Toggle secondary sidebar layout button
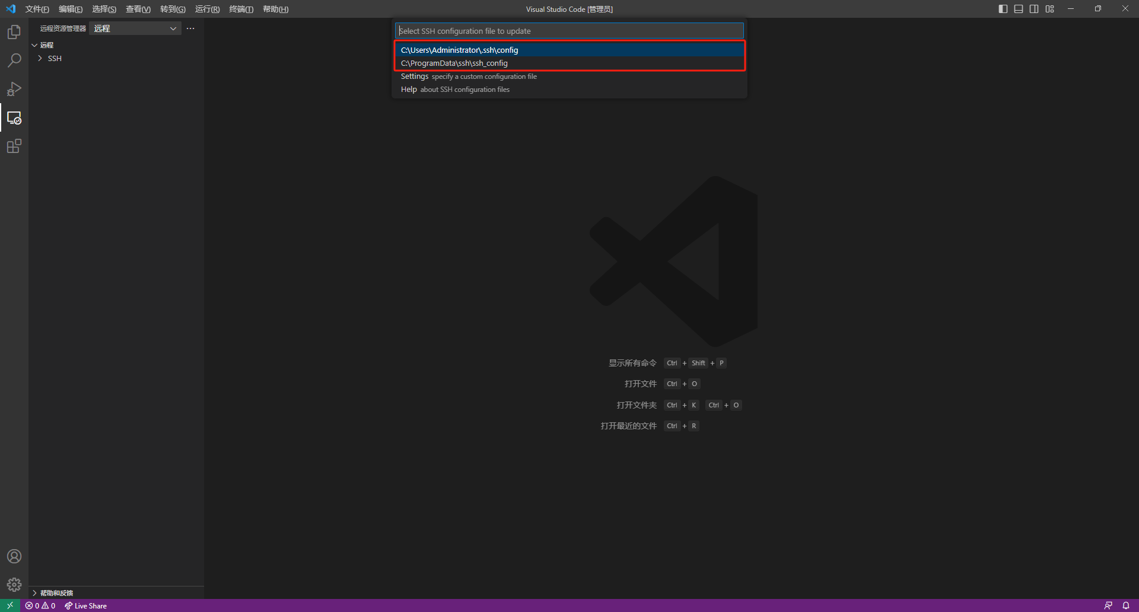Image resolution: width=1139 pixels, height=612 pixels. click(x=1034, y=9)
